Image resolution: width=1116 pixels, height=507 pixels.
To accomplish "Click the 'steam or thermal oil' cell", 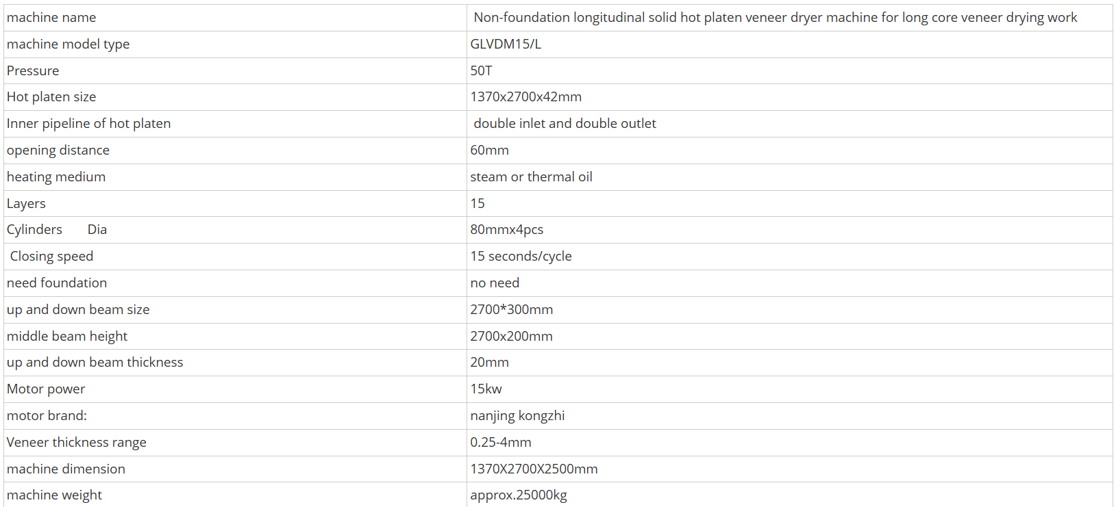I will (x=790, y=177).
